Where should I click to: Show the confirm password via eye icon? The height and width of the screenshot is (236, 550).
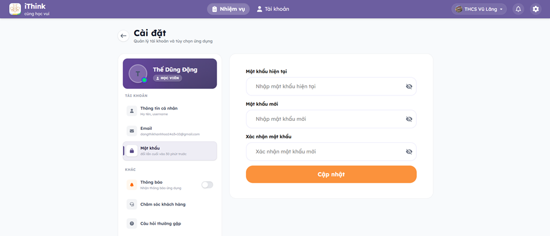[x=409, y=152]
